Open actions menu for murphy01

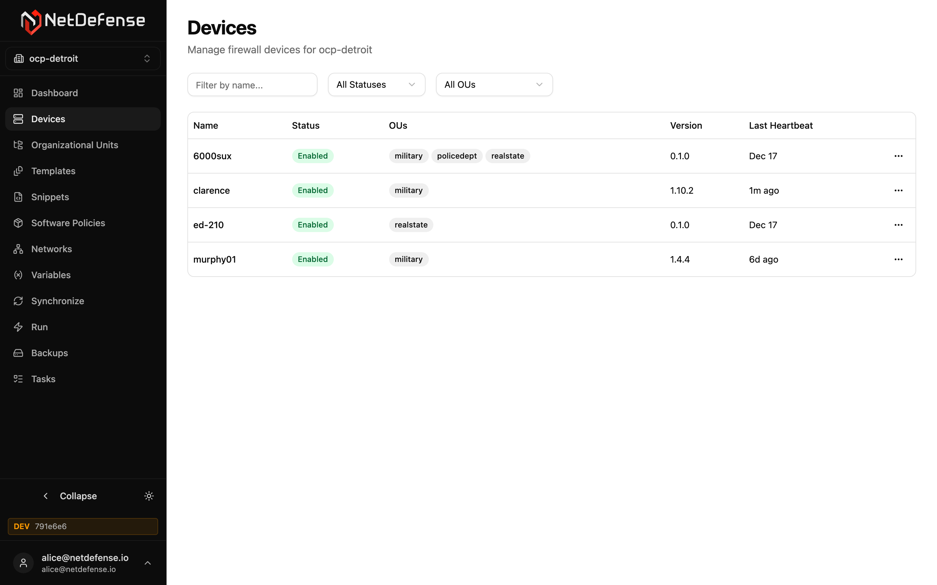click(898, 259)
